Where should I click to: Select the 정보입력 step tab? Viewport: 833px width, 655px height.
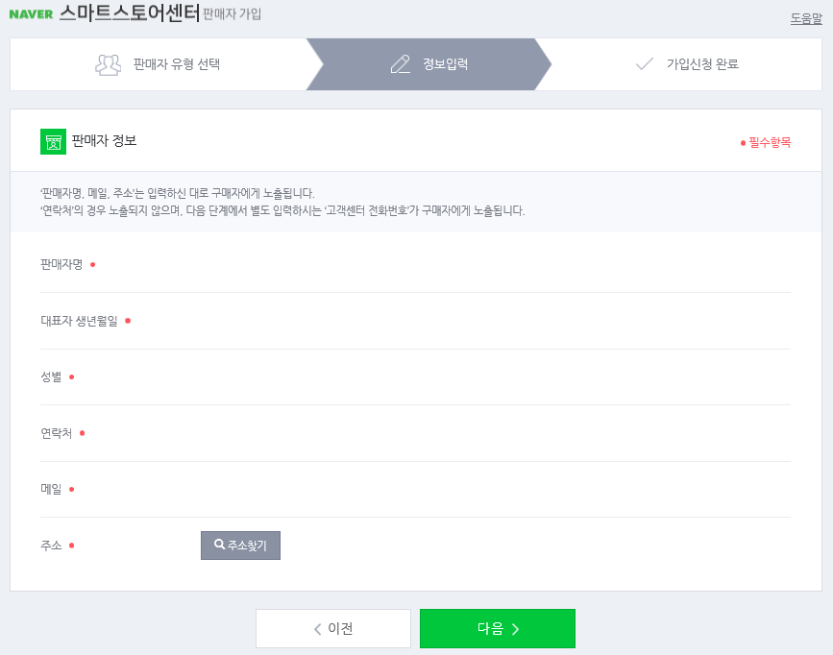(x=429, y=64)
